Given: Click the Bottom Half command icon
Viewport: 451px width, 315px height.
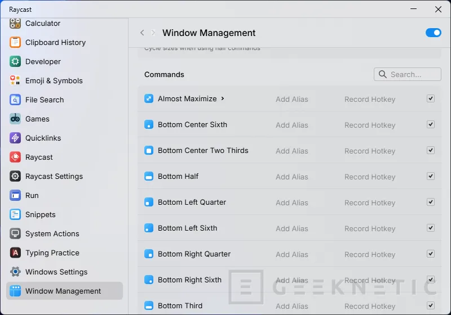Looking at the screenshot, I should coord(149,176).
